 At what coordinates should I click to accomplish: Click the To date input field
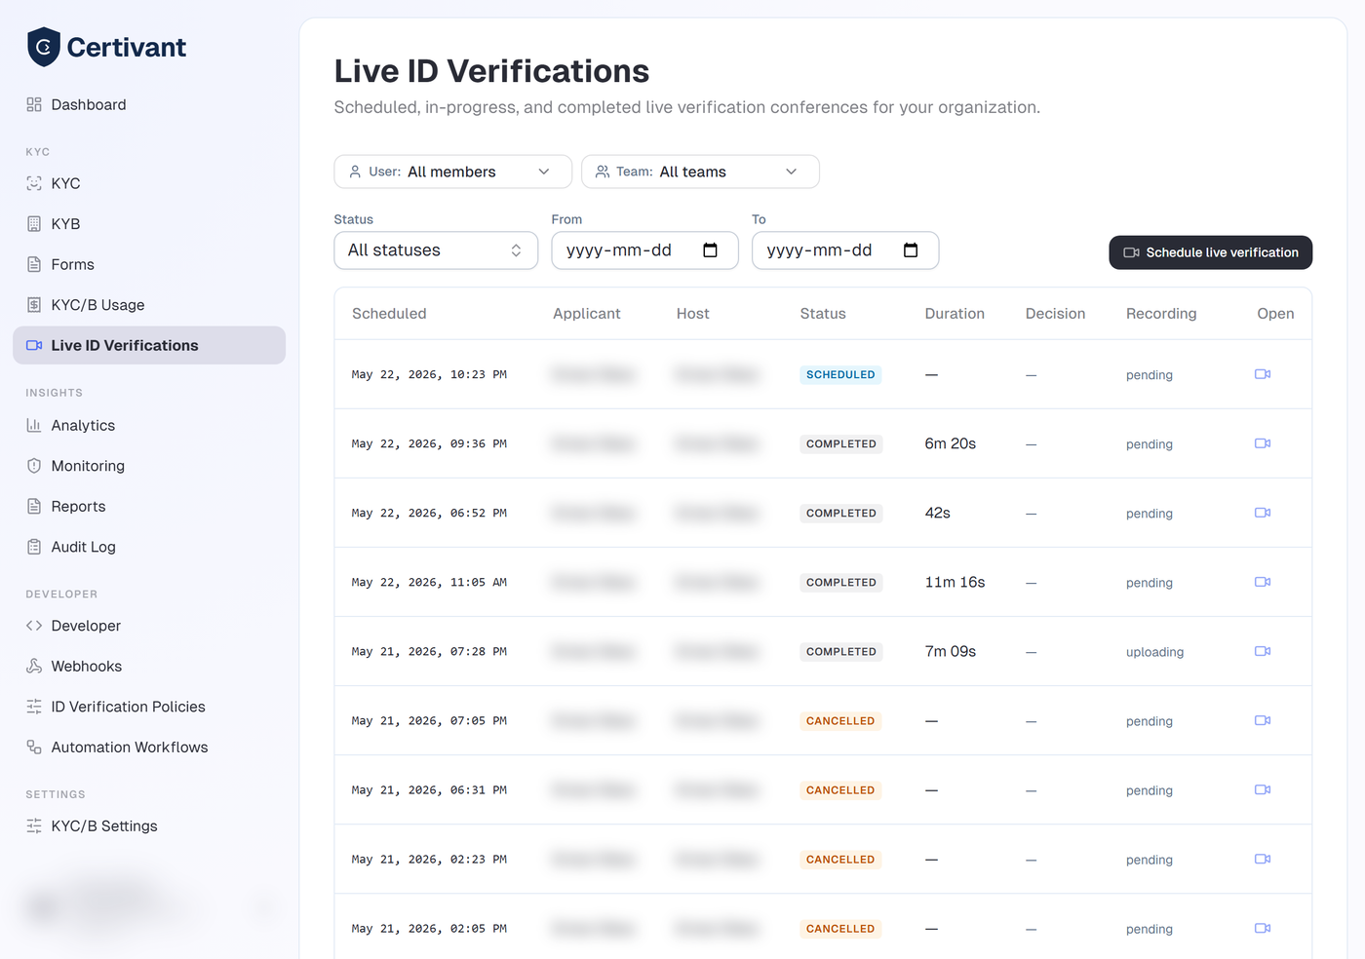pos(845,250)
